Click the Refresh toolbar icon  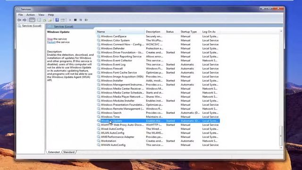(x=45, y=20)
